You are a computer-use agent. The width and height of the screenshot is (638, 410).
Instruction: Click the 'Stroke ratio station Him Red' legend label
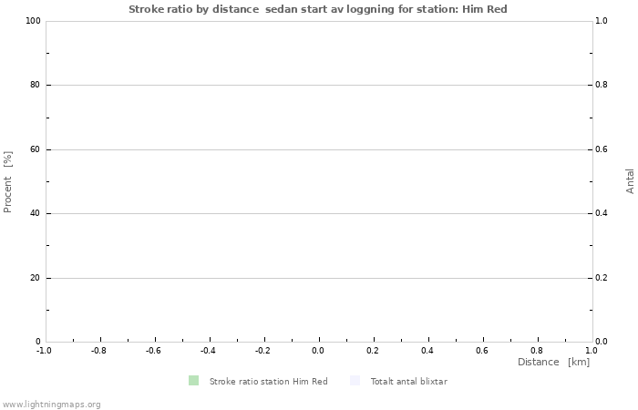coord(268,381)
